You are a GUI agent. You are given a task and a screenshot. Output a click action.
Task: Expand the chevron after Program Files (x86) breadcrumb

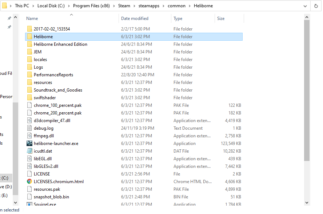[114, 6]
